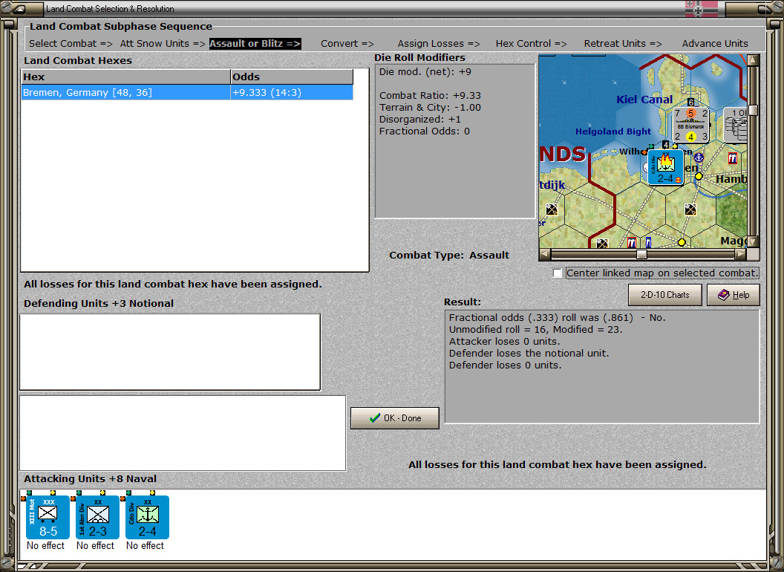Click the "Attacker loses 0 units" result line
This screenshot has height=572, width=784.
point(505,342)
